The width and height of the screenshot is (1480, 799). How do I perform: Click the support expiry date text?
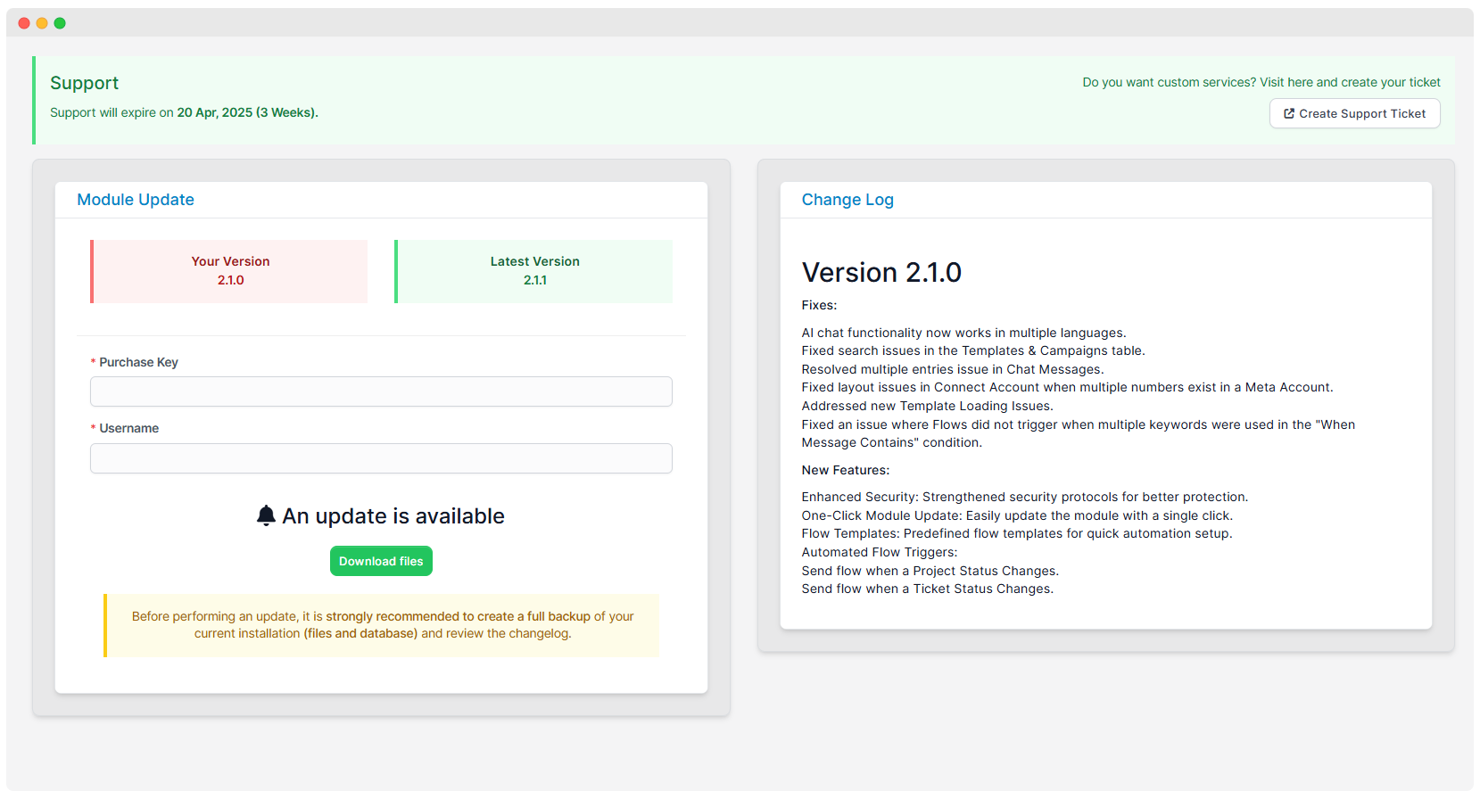click(247, 112)
